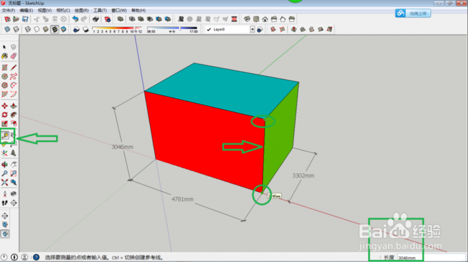Cut selection with scissors icon
The image size is (468, 262).
point(36,20)
